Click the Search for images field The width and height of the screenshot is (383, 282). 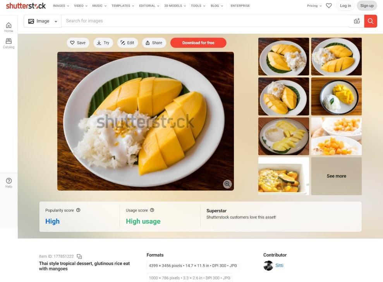pos(205,21)
